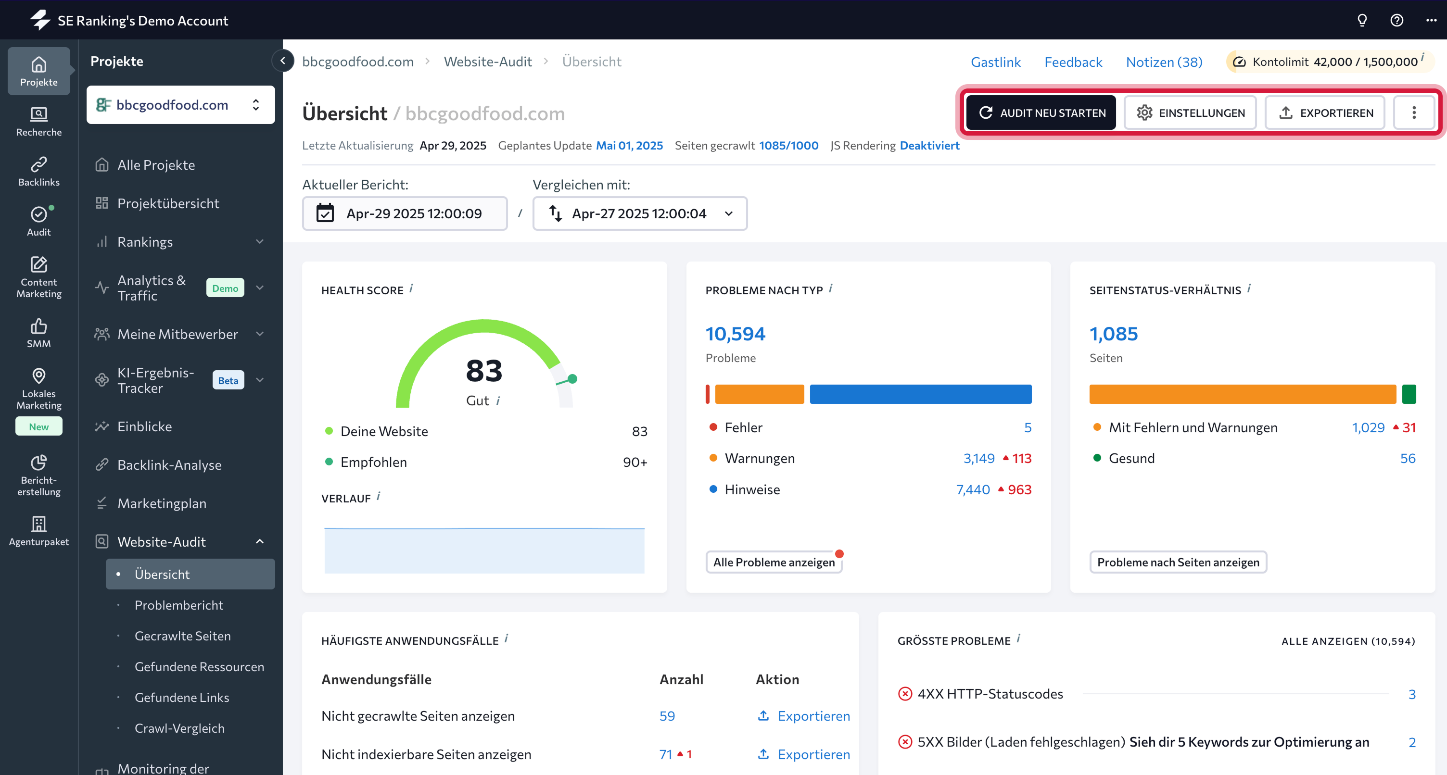Open the Berichterstellung chart icon
The width and height of the screenshot is (1447, 775).
point(39,475)
